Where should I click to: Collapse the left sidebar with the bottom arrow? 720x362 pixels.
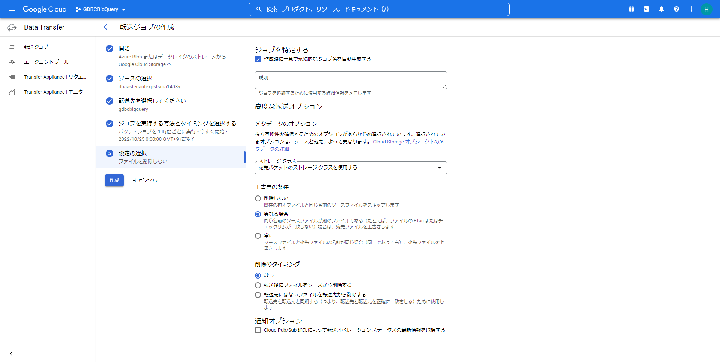(x=12, y=353)
